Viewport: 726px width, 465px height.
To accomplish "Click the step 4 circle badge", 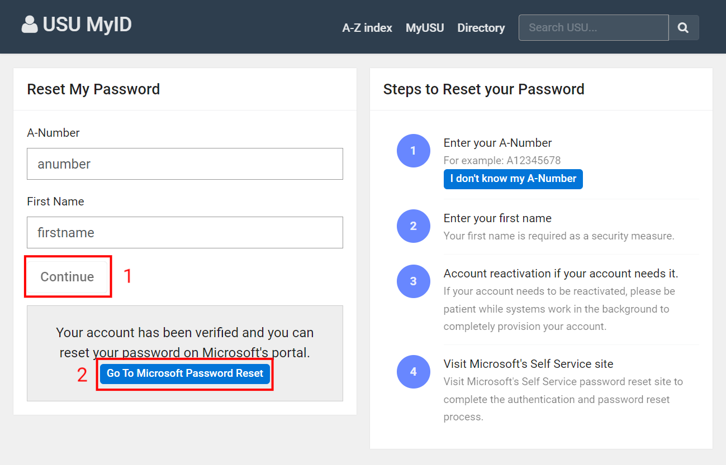I will pos(413,372).
